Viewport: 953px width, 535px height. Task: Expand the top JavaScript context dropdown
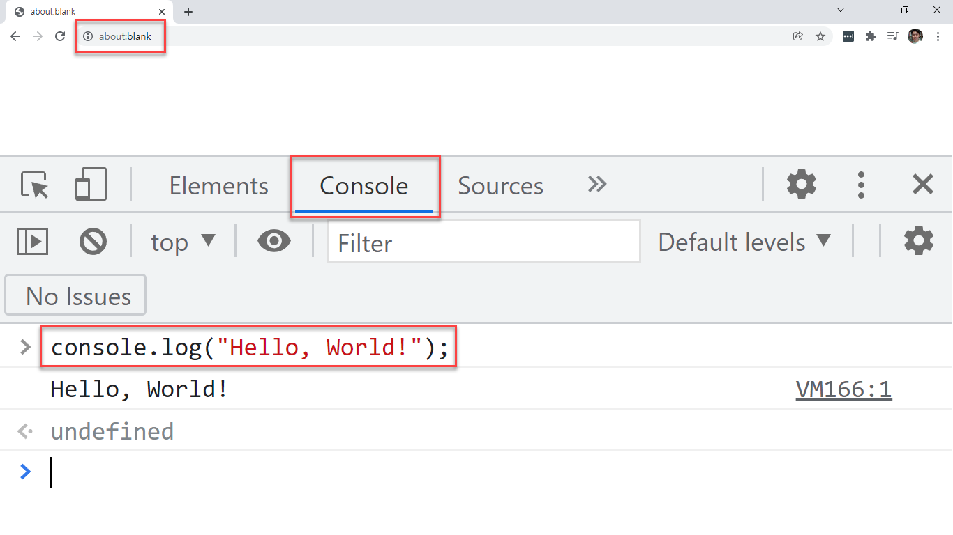[x=183, y=242]
